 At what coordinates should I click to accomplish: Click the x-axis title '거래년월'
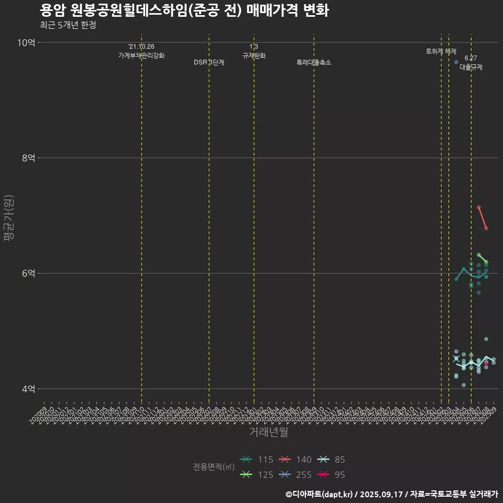(x=268, y=432)
